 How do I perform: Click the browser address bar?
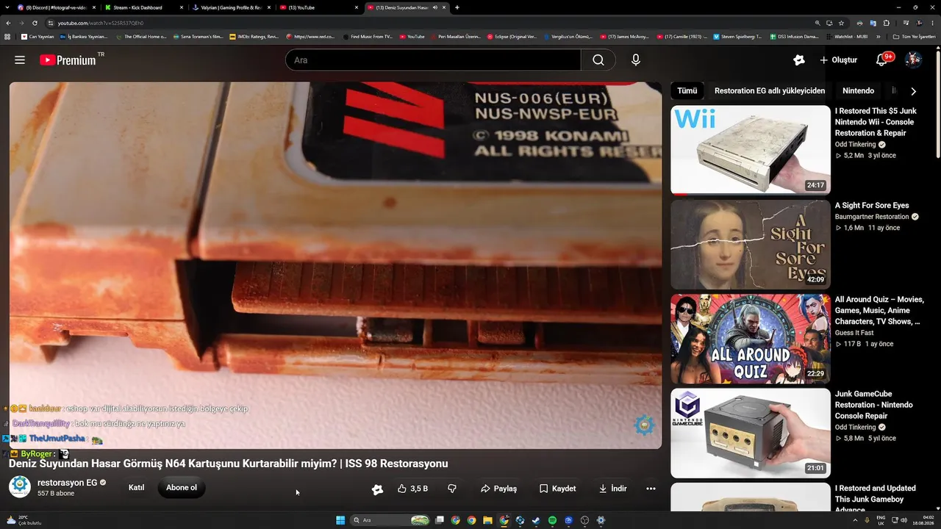(434, 23)
